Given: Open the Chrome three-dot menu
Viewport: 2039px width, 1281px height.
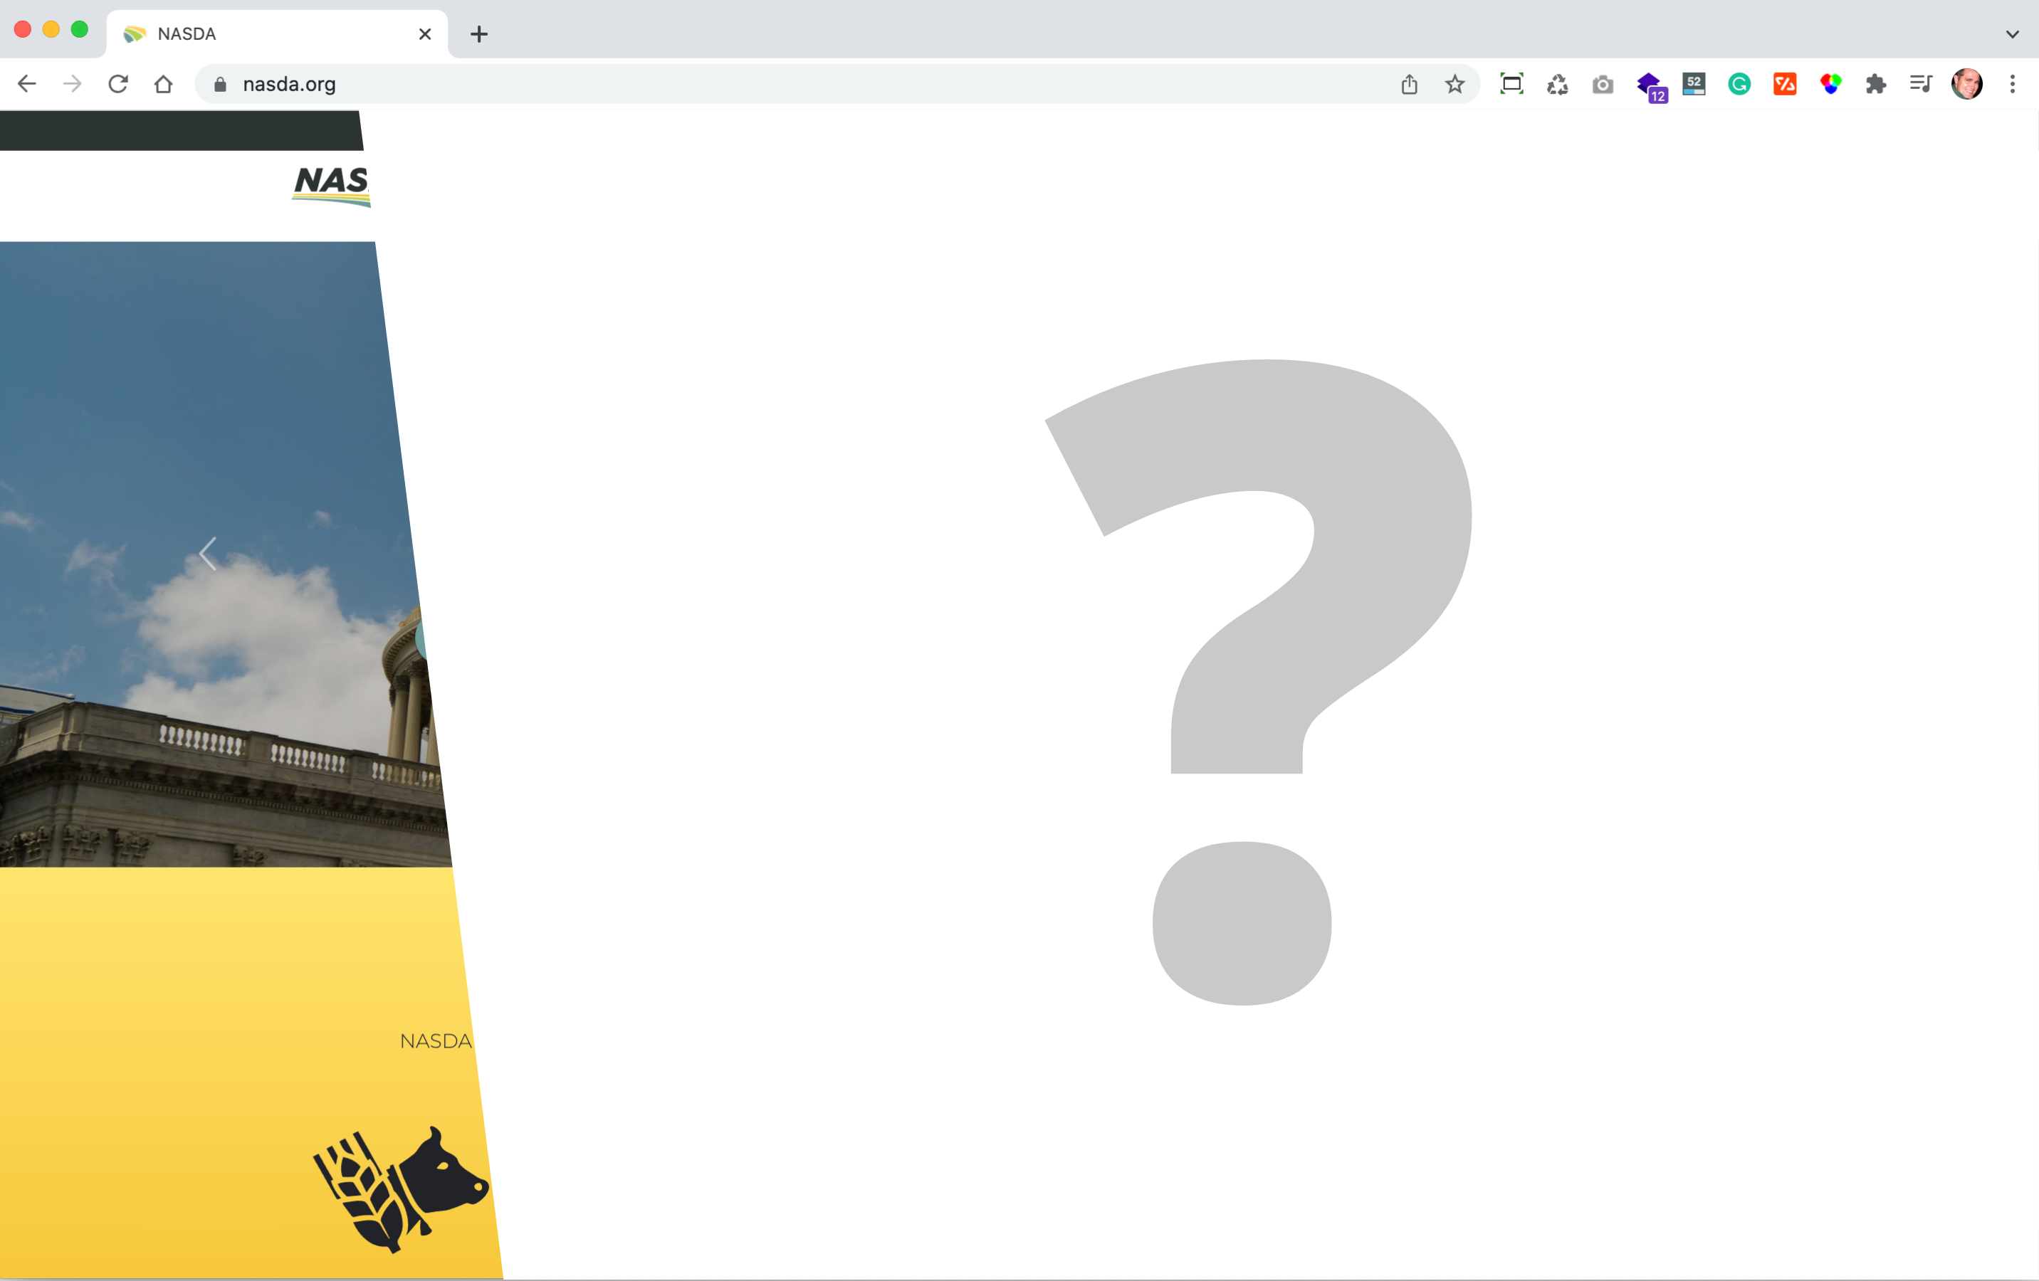Looking at the screenshot, I should pyautogui.click(x=2012, y=84).
